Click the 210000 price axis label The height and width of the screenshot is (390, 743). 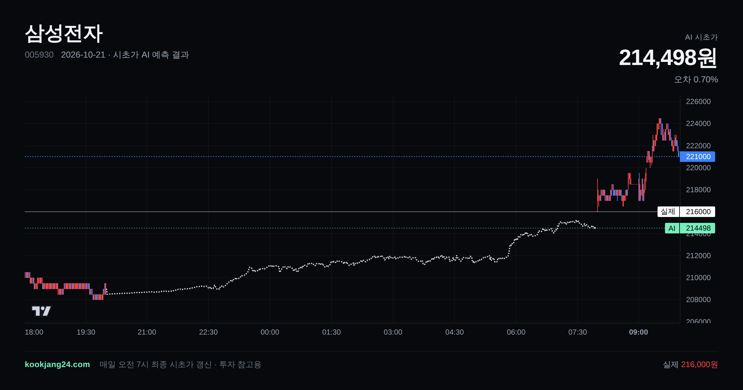[x=698, y=278]
